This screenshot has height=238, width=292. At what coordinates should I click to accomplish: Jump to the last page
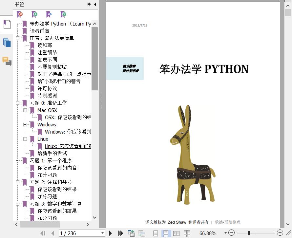point(121,233)
